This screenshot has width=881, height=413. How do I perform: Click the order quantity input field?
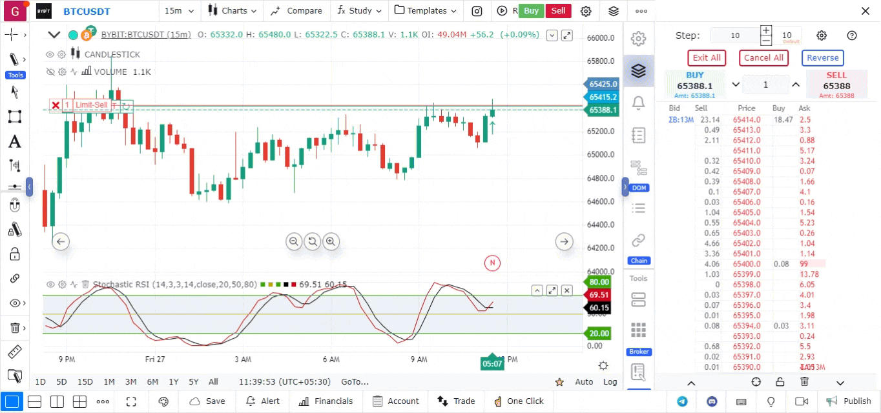[765, 85]
